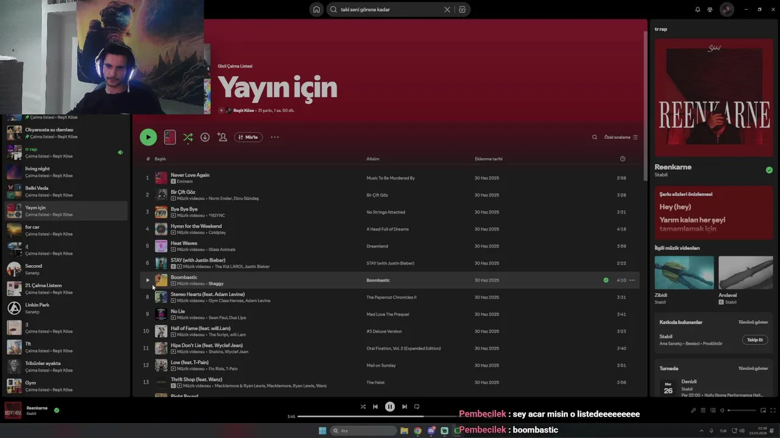Open the friend activity icon

710,9
